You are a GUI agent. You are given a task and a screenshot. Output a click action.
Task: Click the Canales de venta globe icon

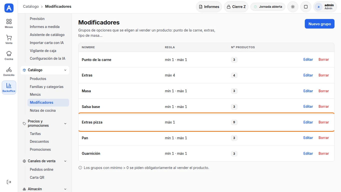(24, 161)
